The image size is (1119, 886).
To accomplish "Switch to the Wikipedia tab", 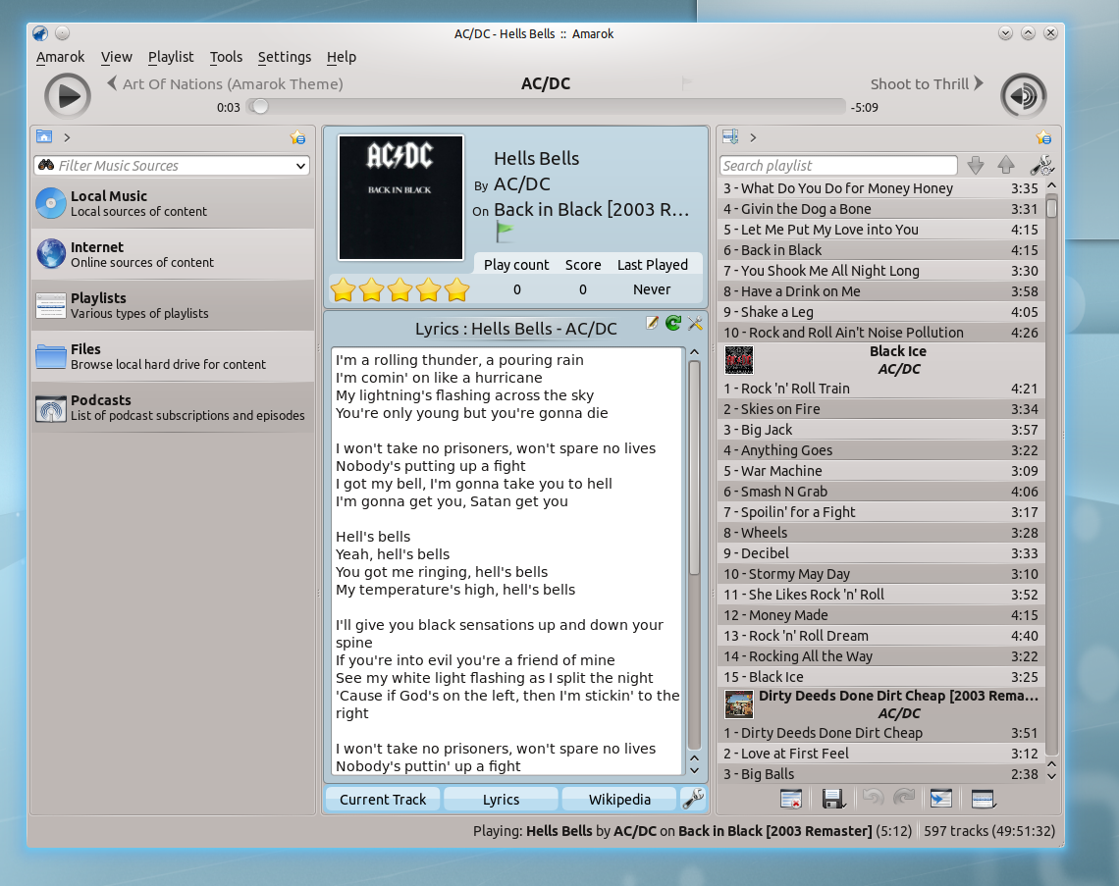I will (618, 799).
